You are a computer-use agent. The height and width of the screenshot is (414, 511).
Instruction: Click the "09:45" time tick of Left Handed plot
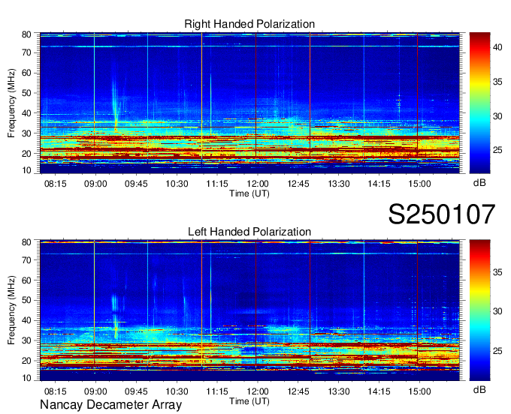click(x=136, y=391)
